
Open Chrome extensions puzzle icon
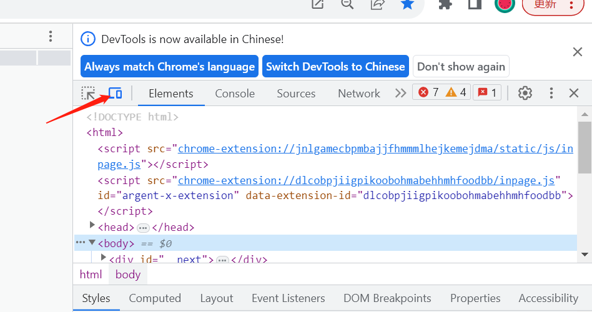coord(445,4)
